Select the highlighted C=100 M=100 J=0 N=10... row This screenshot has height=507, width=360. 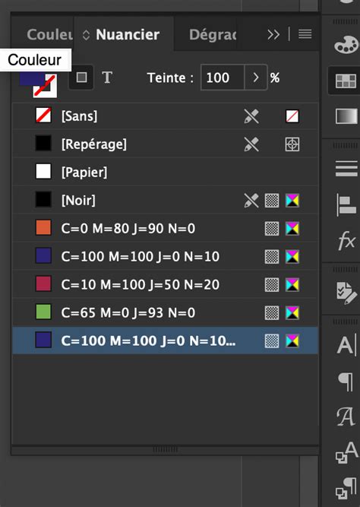(165, 341)
